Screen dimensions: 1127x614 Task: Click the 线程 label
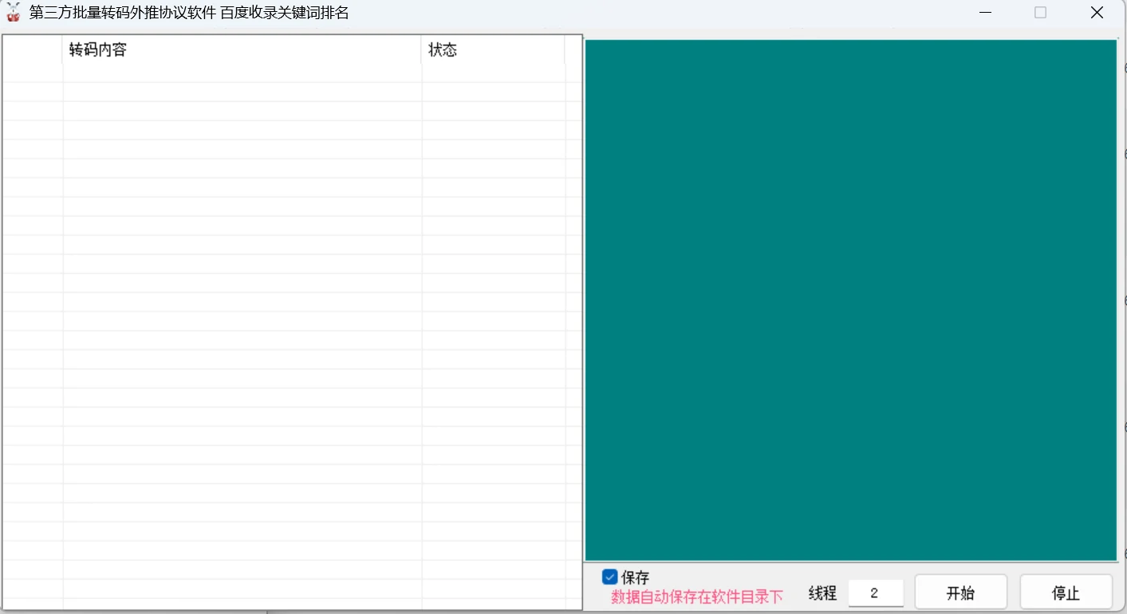coord(822,592)
